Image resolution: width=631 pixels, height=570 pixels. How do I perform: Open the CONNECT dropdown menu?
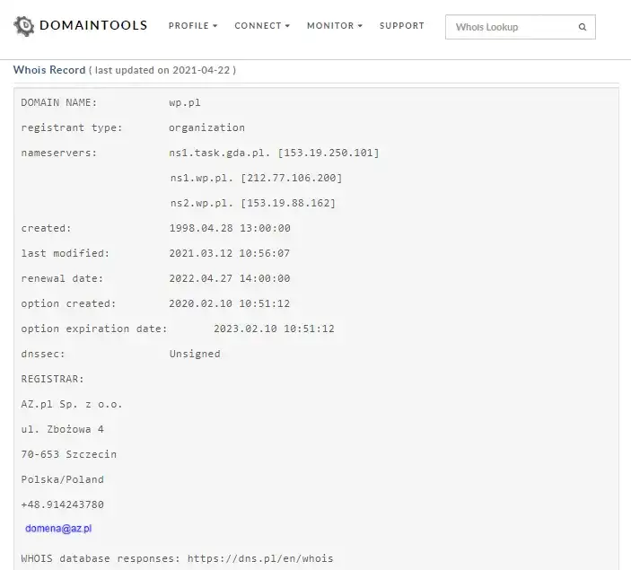tap(262, 26)
